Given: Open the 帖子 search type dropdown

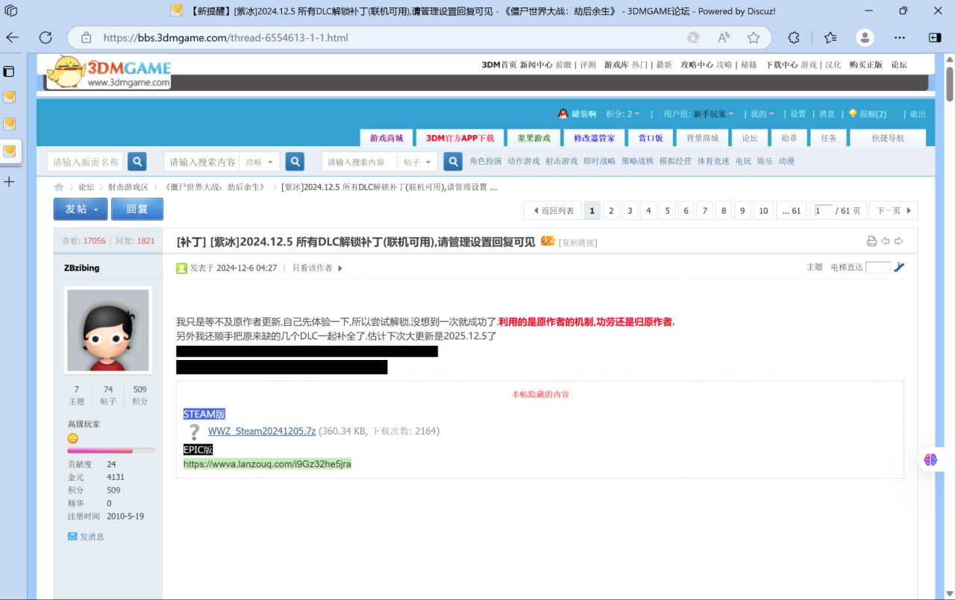Looking at the screenshot, I should [x=418, y=162].
